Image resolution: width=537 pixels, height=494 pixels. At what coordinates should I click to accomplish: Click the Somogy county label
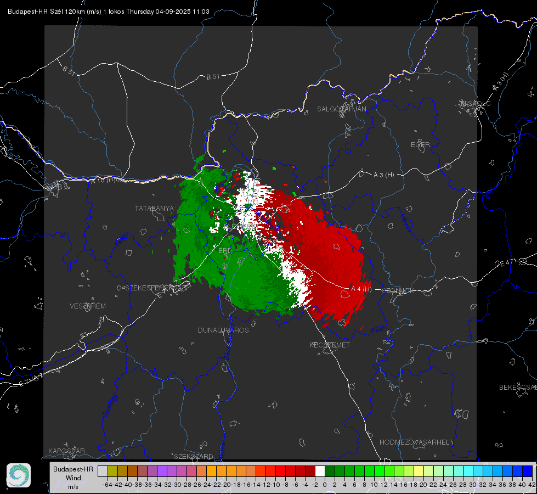110,405
